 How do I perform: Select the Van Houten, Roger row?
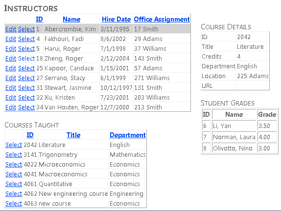coord(26,107)
